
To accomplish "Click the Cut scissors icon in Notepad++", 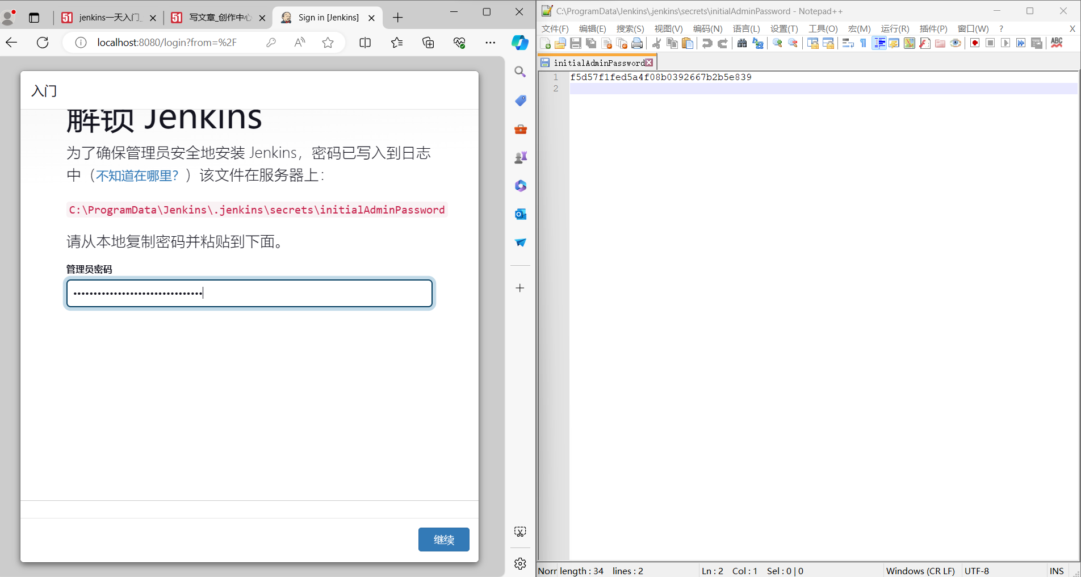I will (656, 43).
